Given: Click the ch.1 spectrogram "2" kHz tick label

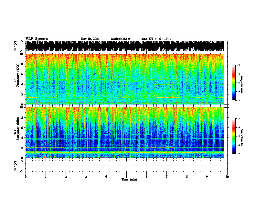Looking at the screenshot, I should click(22, 94).
